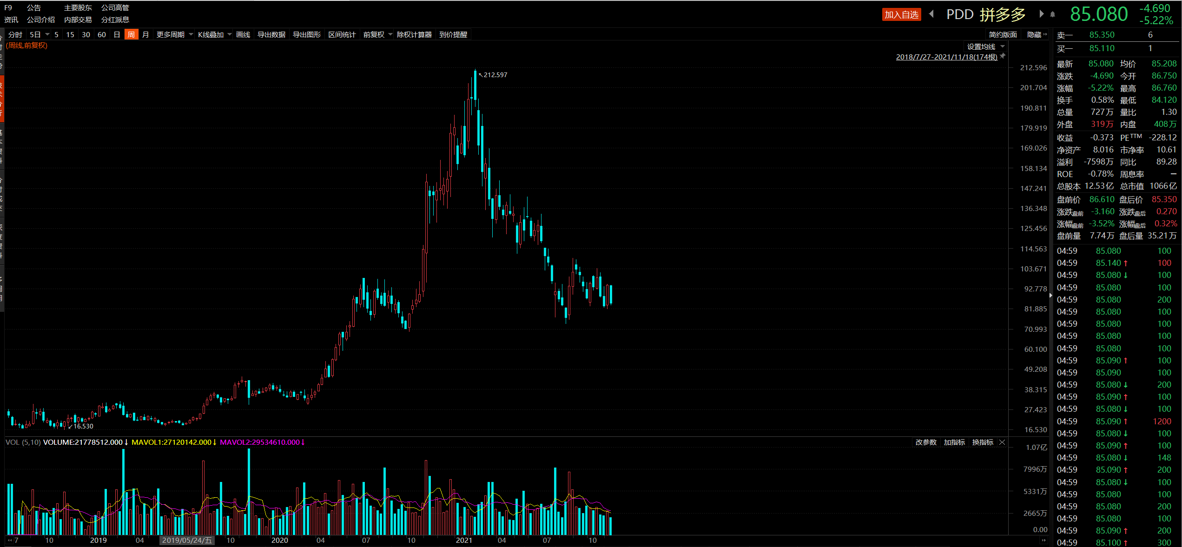Image resolution: width=1182 pixels, height=547 pixels.
Task: Click the 加入自选 button
Action: [901, 15]
